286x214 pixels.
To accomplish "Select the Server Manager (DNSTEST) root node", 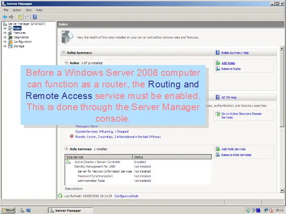I will coord(27,24).
